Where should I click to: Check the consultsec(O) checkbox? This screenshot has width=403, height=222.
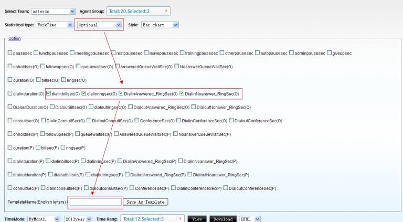10,120
